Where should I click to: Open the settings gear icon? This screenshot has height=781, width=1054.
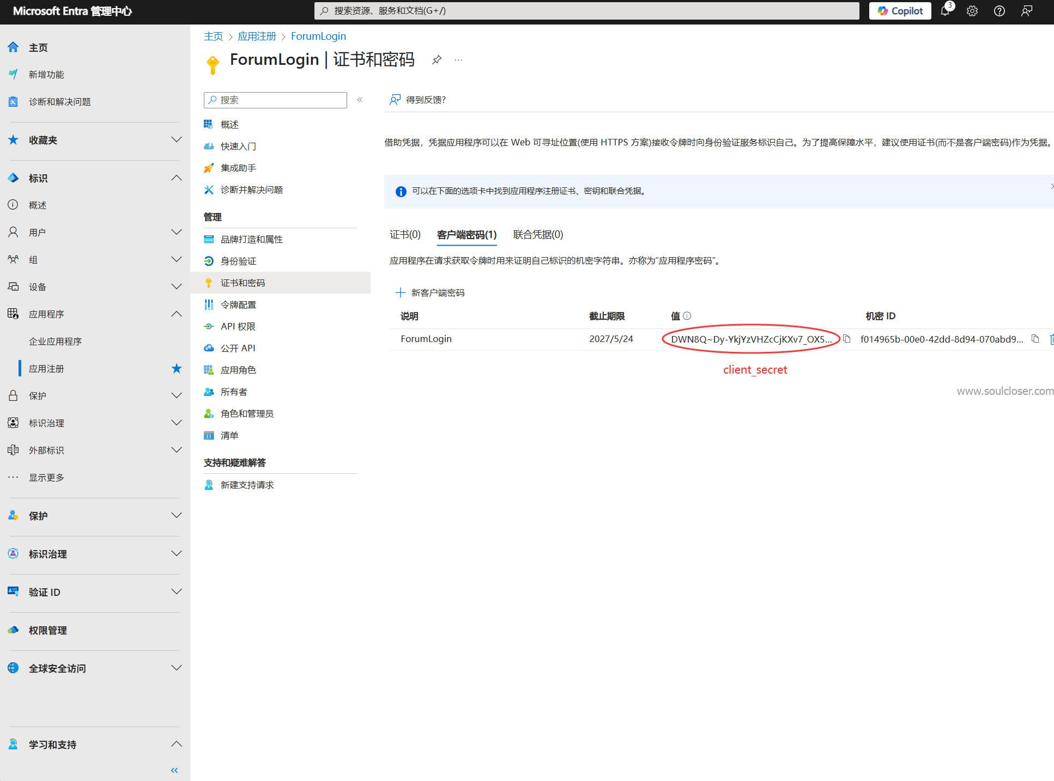[972, 11]
